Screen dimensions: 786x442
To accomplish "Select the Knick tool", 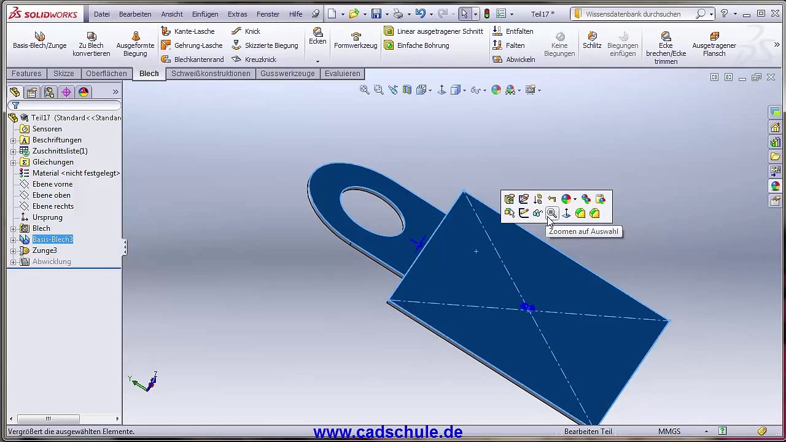I will click(246, 31).
